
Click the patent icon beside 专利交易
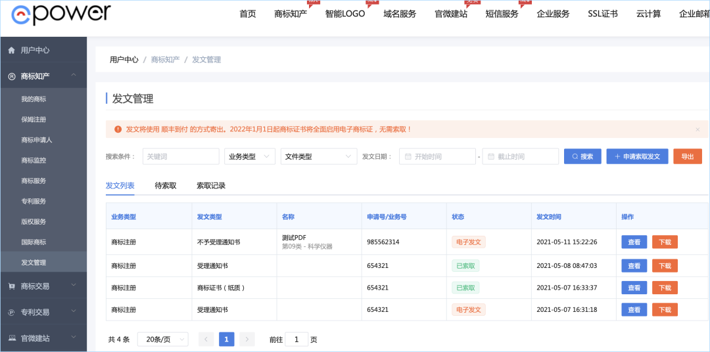[12, 312]
